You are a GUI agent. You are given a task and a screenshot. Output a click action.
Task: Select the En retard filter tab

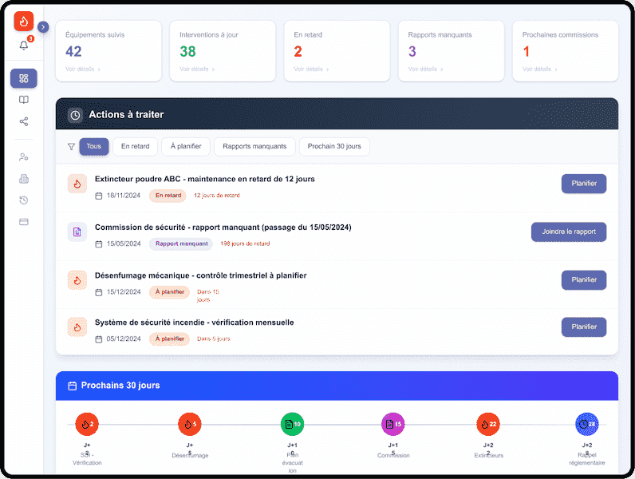pos(136,146)
